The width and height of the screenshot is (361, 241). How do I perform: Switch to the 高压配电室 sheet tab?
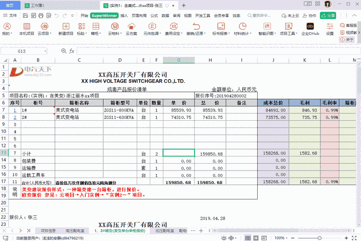tap(76, 231)
